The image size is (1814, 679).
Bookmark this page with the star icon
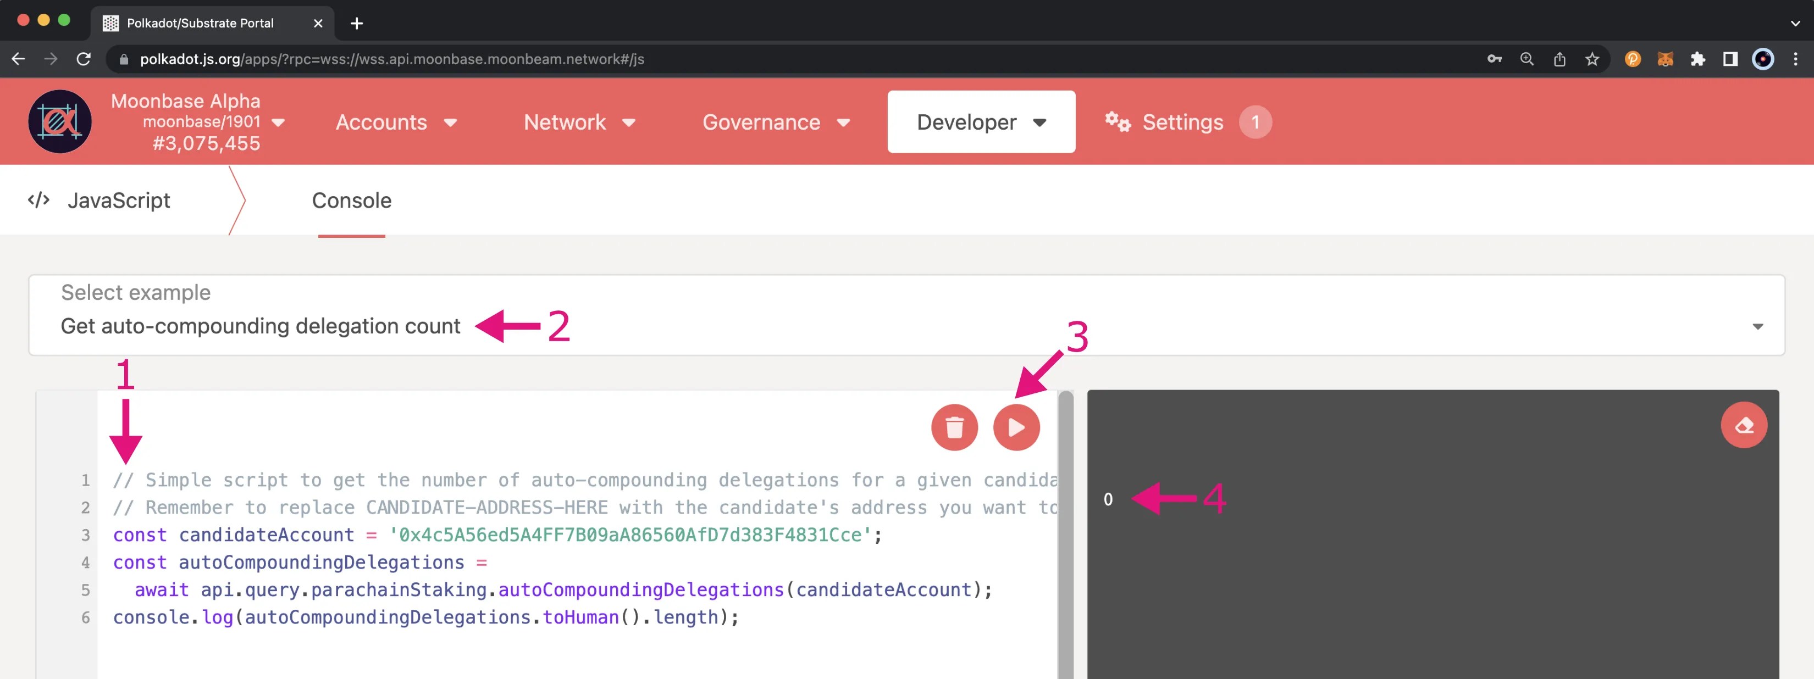(x=1592, y=59)
